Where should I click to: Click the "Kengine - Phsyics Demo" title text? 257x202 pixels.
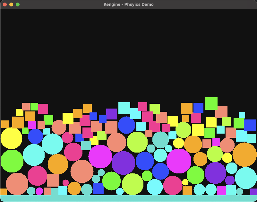128,4
